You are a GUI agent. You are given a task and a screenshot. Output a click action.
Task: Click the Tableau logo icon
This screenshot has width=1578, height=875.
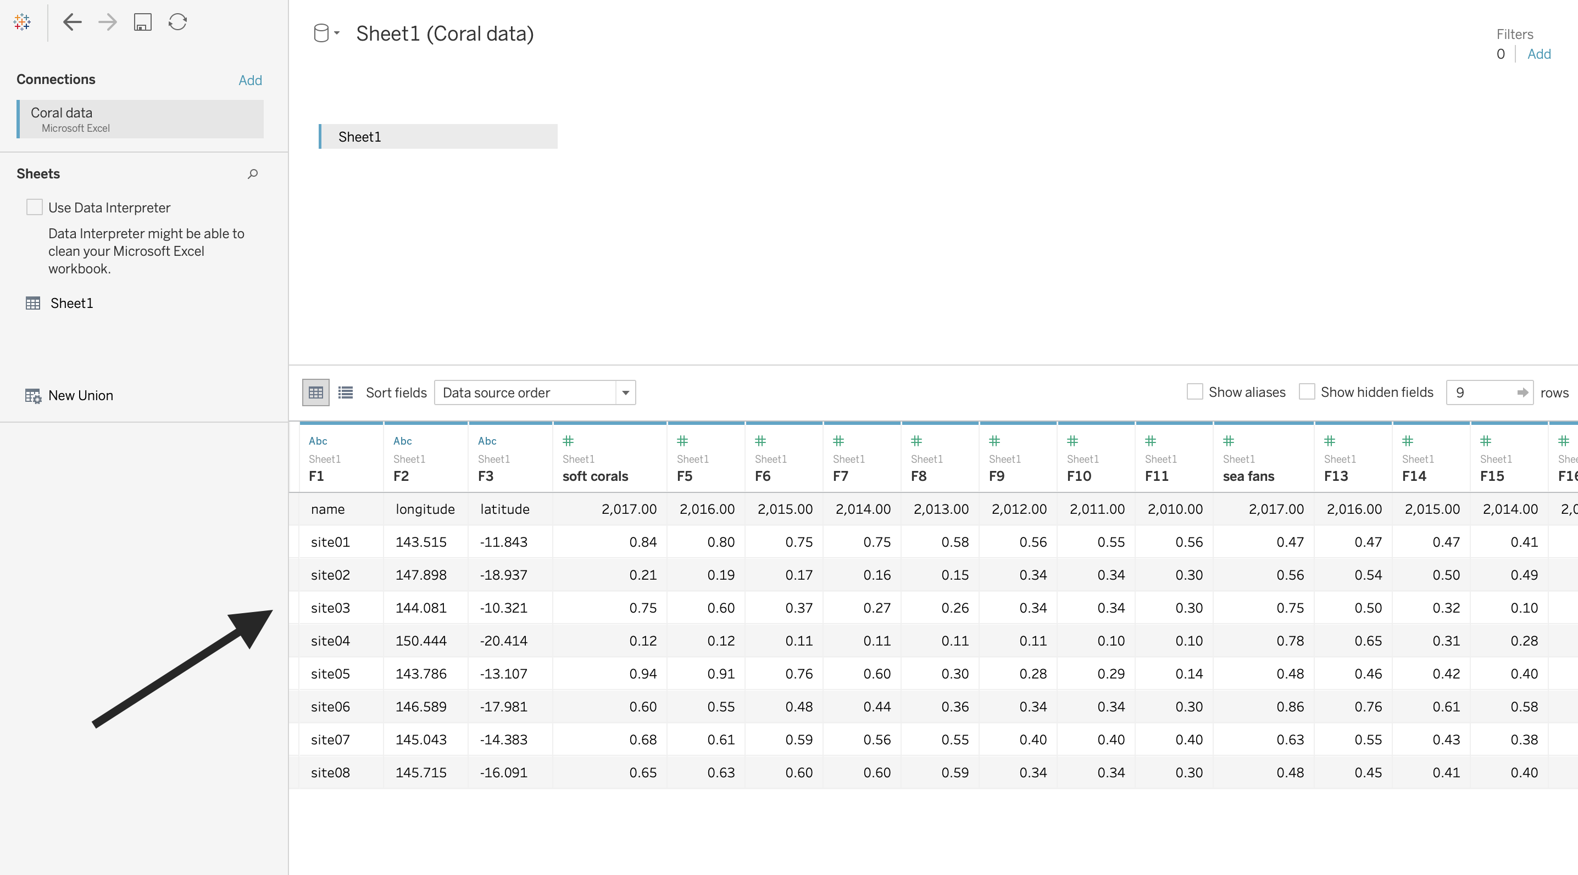click(x=22, y=22)
